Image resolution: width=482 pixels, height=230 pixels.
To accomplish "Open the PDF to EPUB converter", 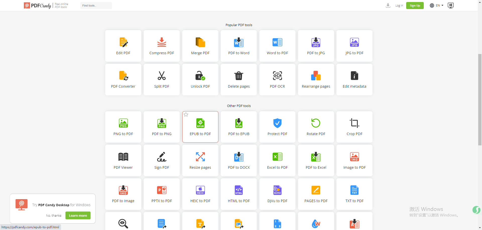I will coord(239,127).
